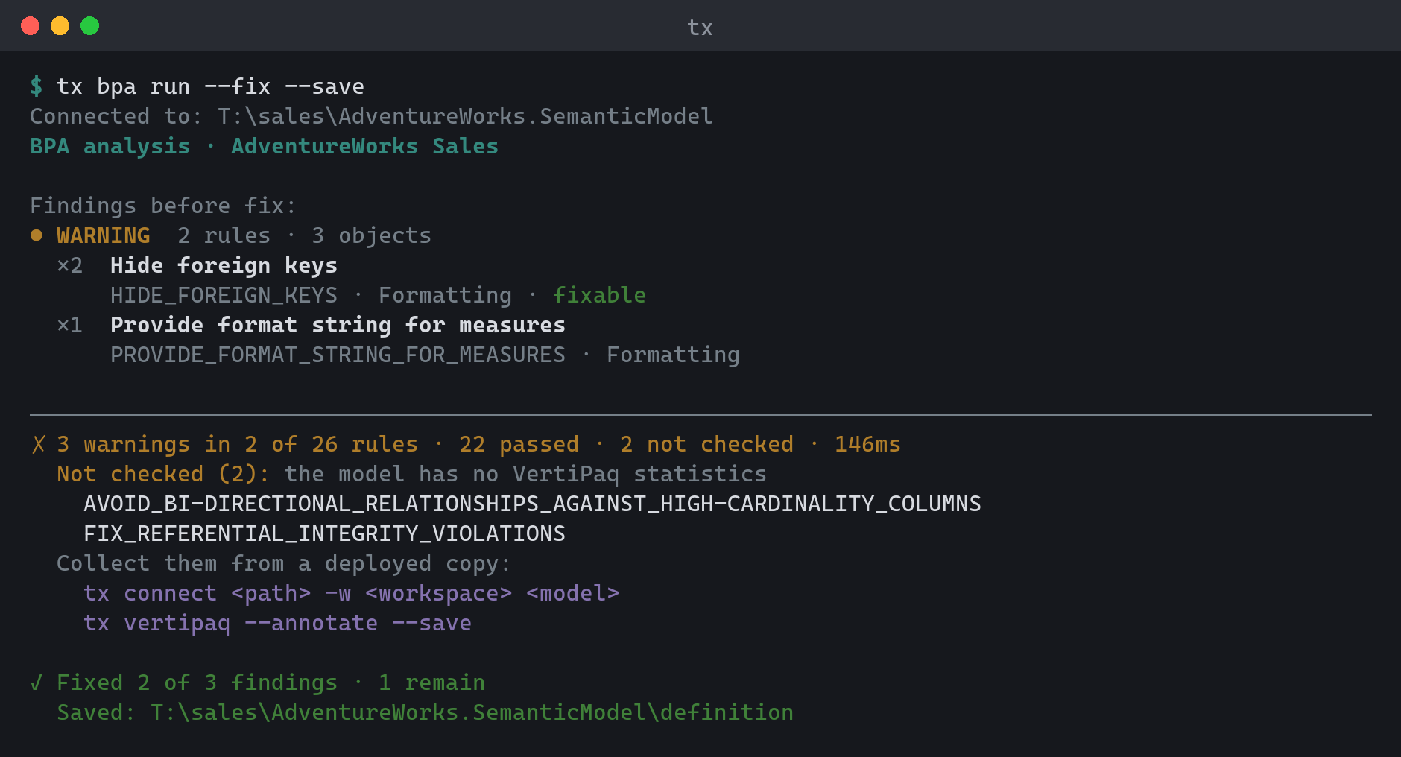This screenshot has height=757, width=1401.
Task: Click "Formatting" category beside HIDE_FOREIGN_KEYS
Action: (445, 295)
